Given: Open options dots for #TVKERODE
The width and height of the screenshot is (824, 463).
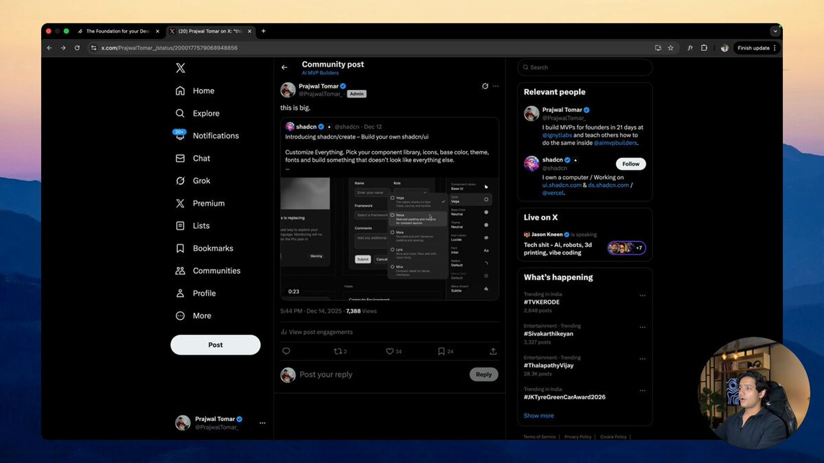Looking at the screenshot, I should (x=643, y=296).
